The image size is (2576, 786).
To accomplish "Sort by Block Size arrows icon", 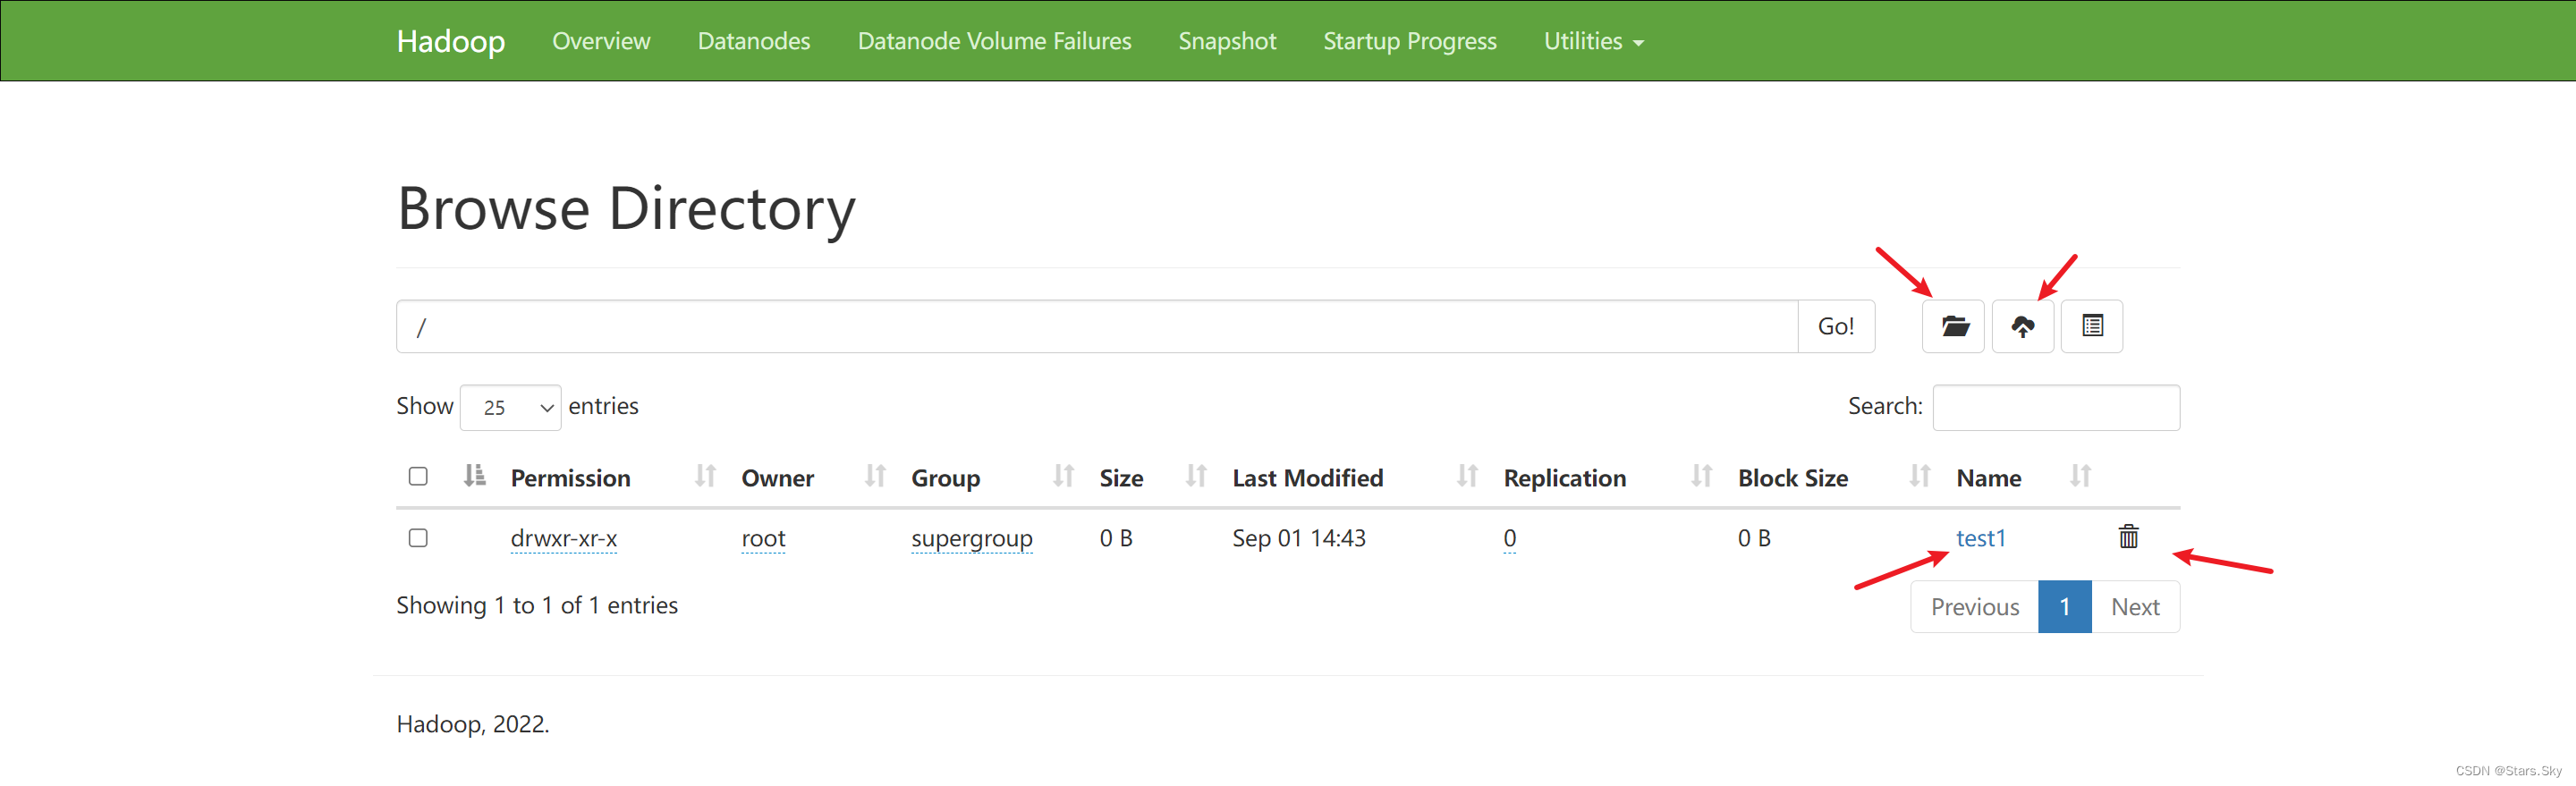I will coord(1919,476).
